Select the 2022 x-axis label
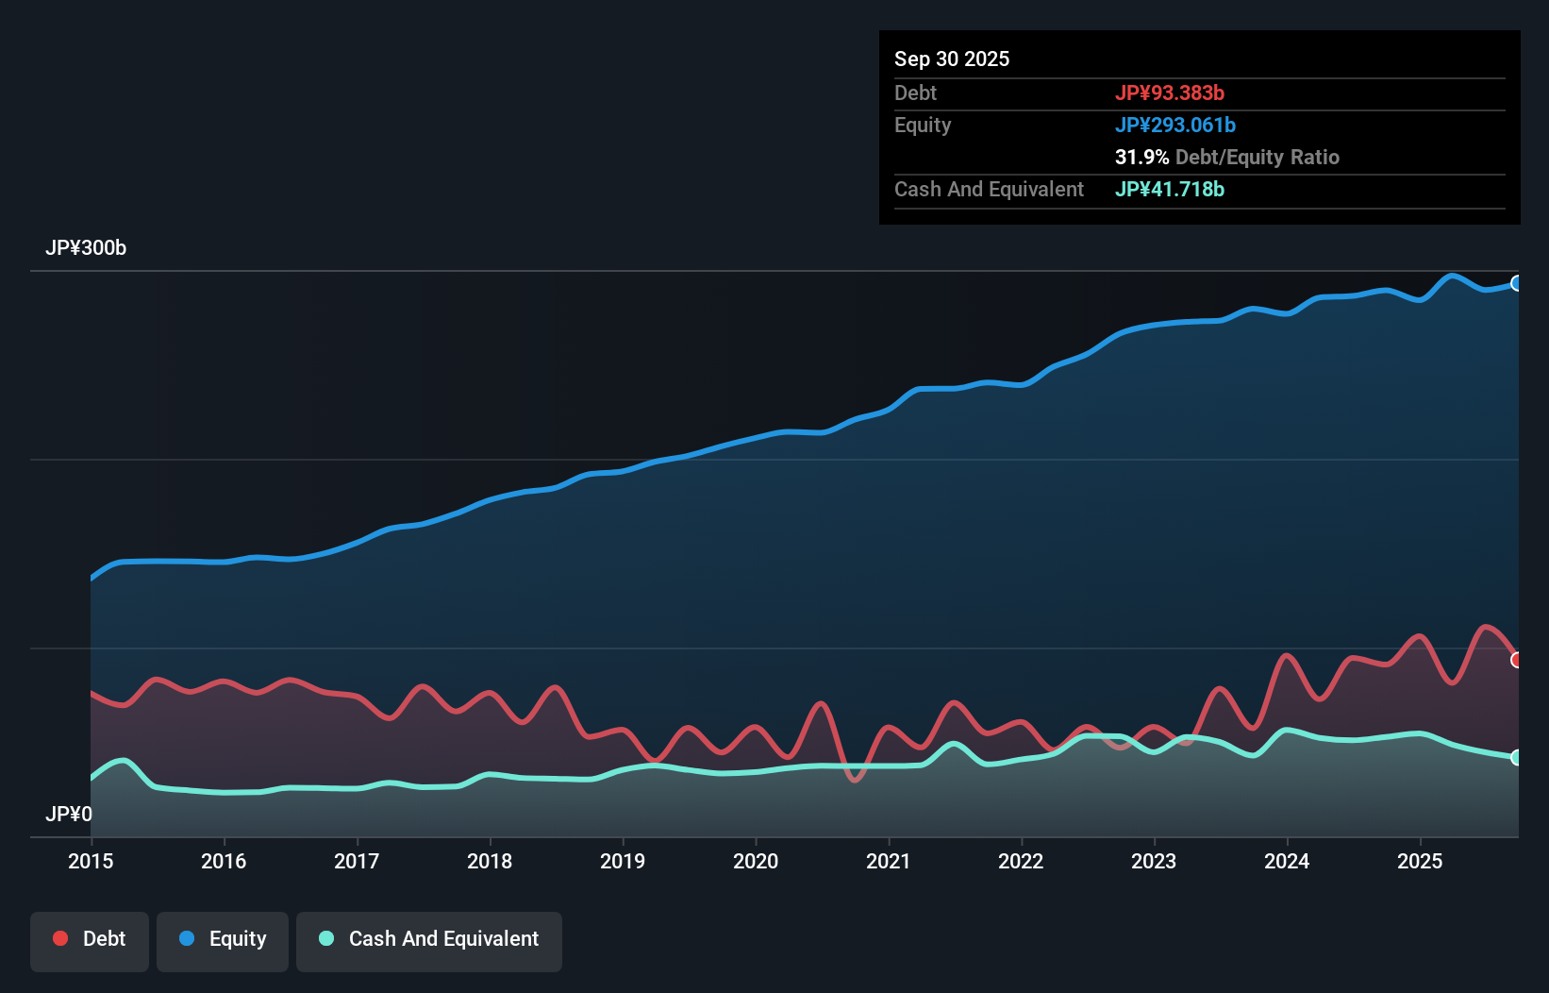 (x=1021, y=861)
